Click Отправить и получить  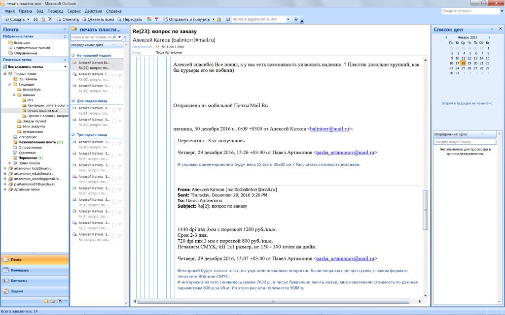tap(186, 19)
